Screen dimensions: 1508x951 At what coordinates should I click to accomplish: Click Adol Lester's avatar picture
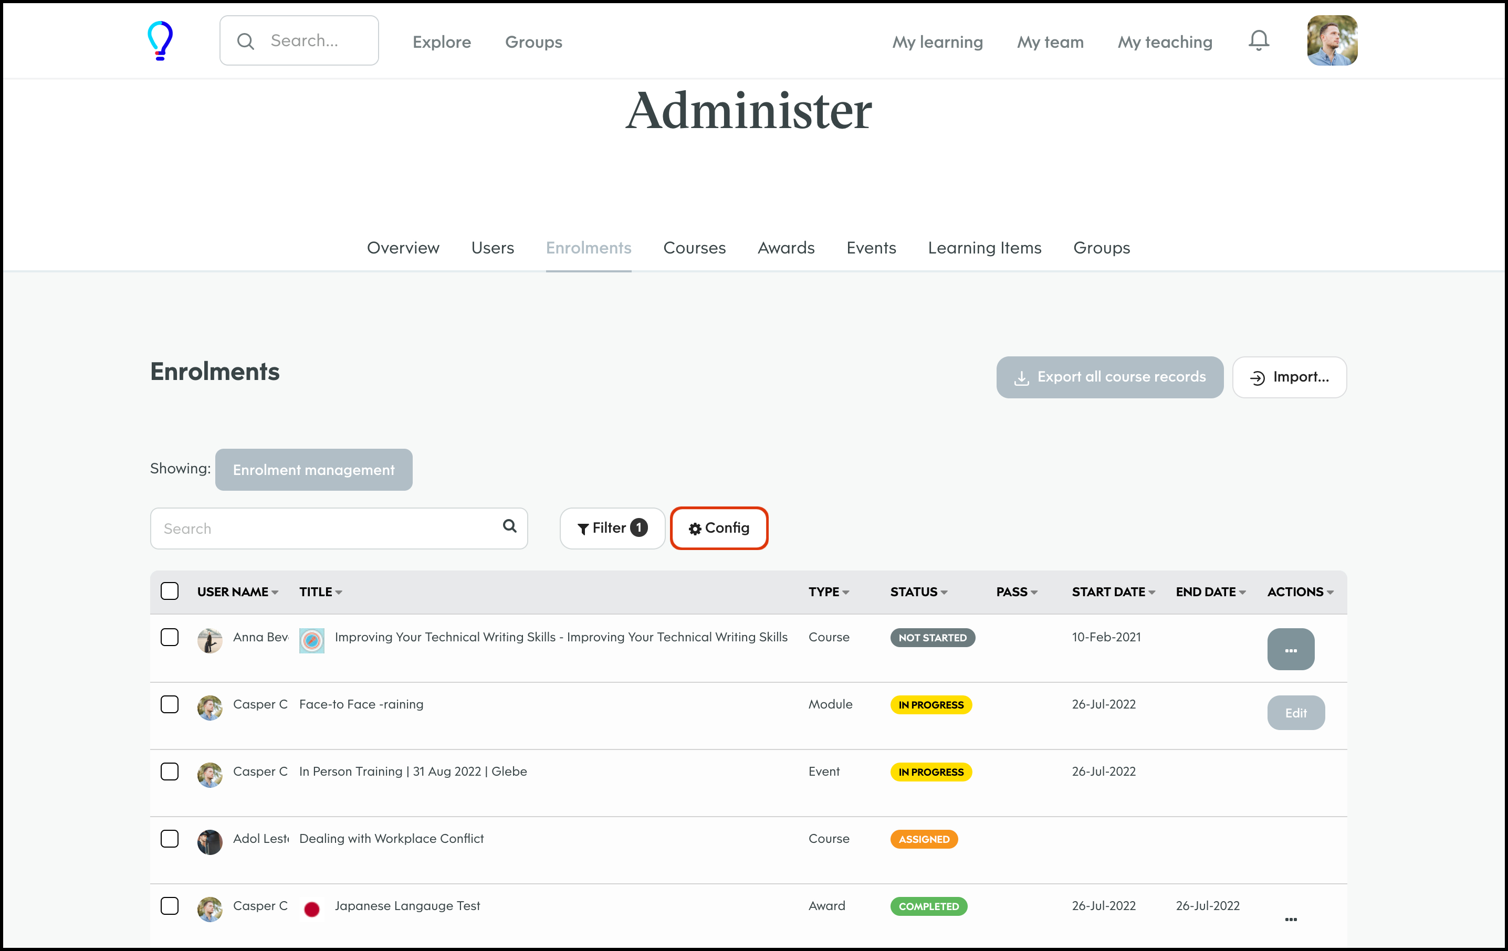pyautogui.click(x=210, y=841)
